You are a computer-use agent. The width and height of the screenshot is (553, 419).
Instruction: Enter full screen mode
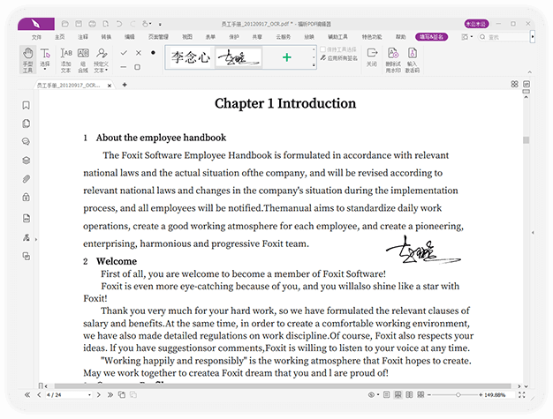point(521,395)
